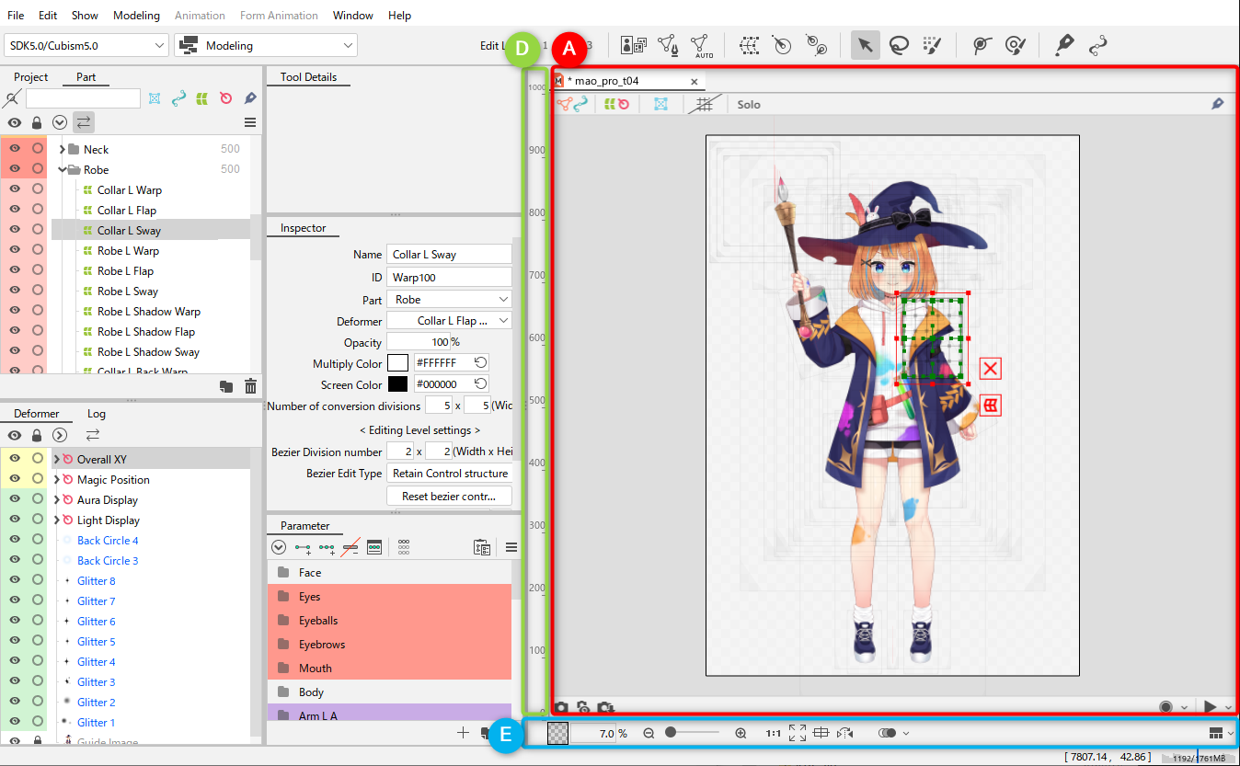Switch to the Log tab
Screen dimensions: 1240x766
pos(97,414)
